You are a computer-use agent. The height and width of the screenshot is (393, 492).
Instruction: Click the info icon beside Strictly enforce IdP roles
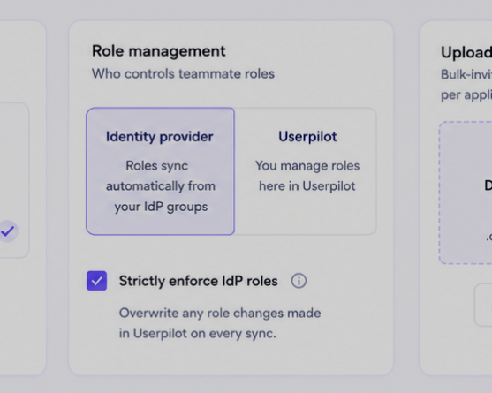coord(299,281)
